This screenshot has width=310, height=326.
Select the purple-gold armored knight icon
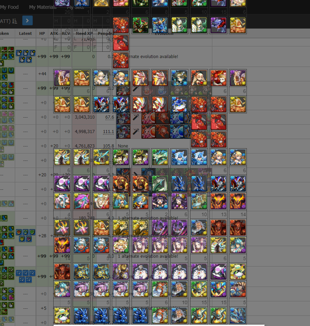pos(121,271)
